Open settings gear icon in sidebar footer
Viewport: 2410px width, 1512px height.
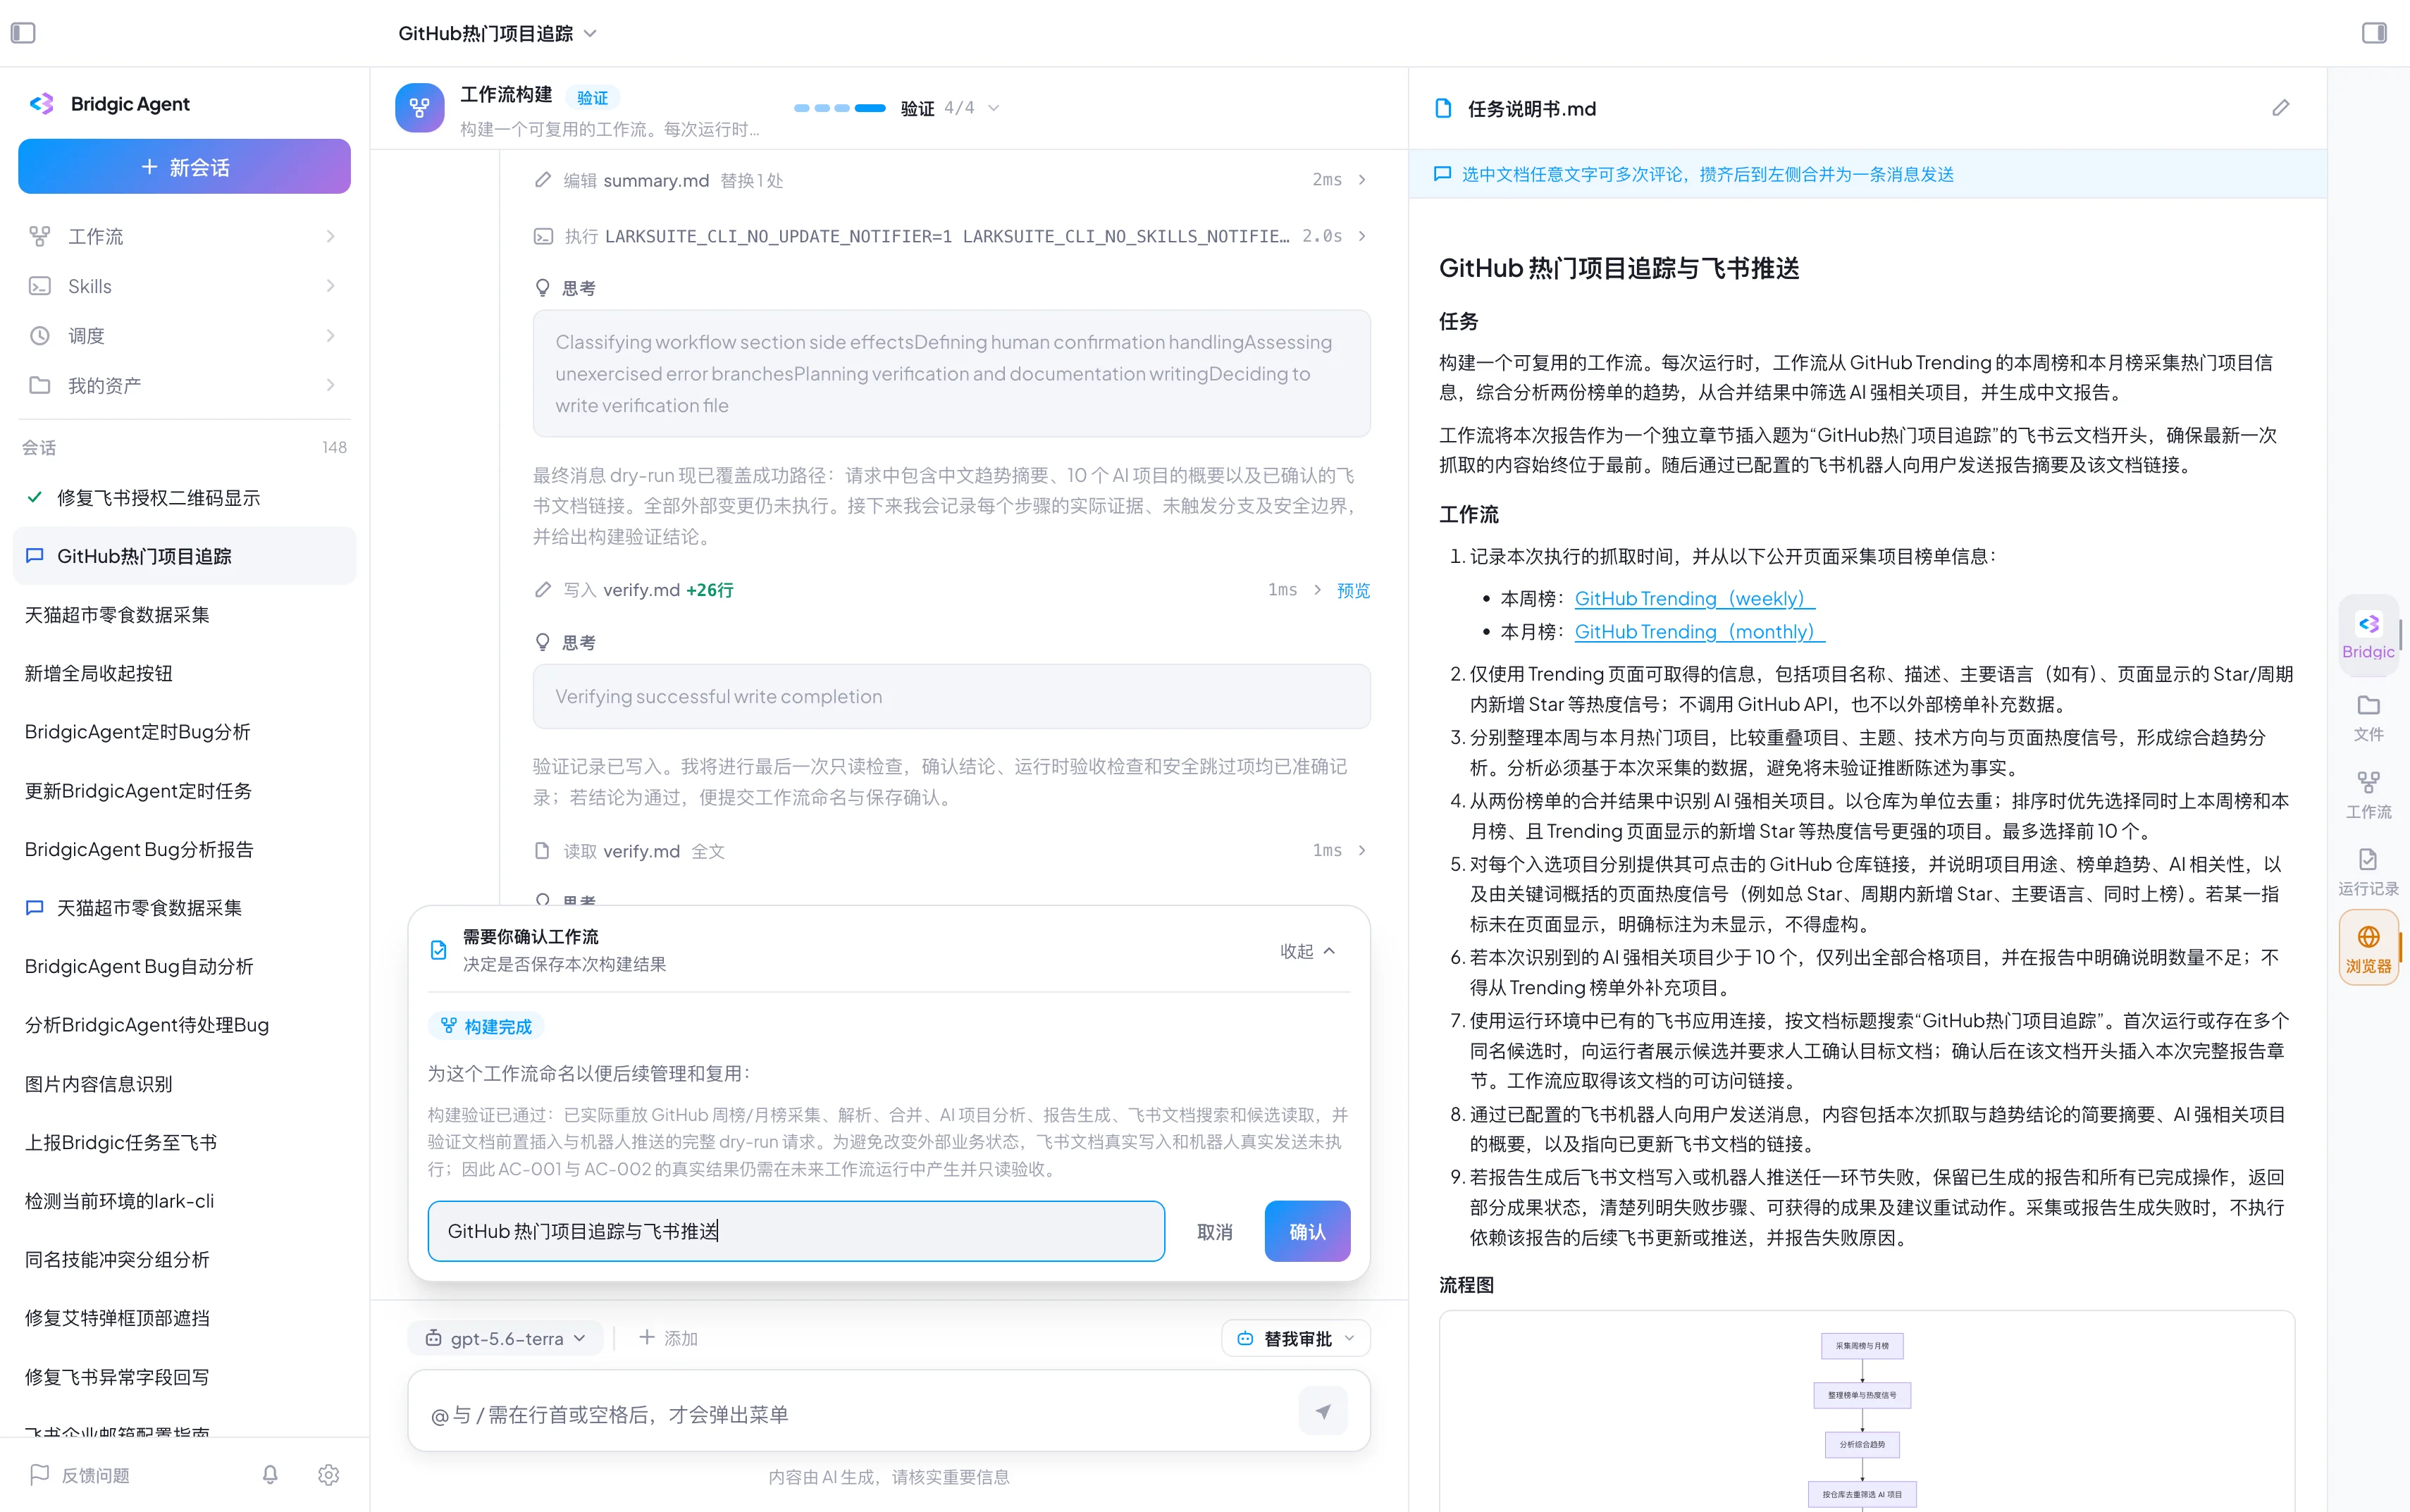point(328,1474)
